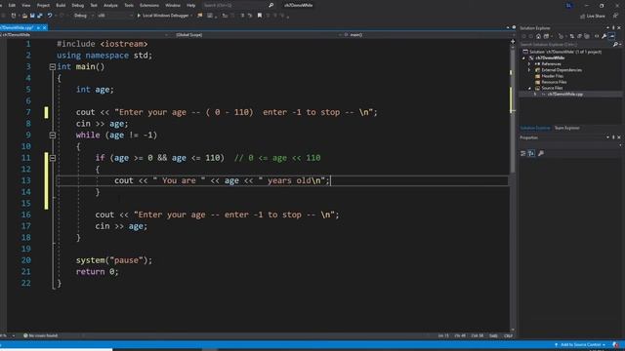The image size is (625, 351).
Task: Click the #include <iostream> line
Action: pos(102,44)
